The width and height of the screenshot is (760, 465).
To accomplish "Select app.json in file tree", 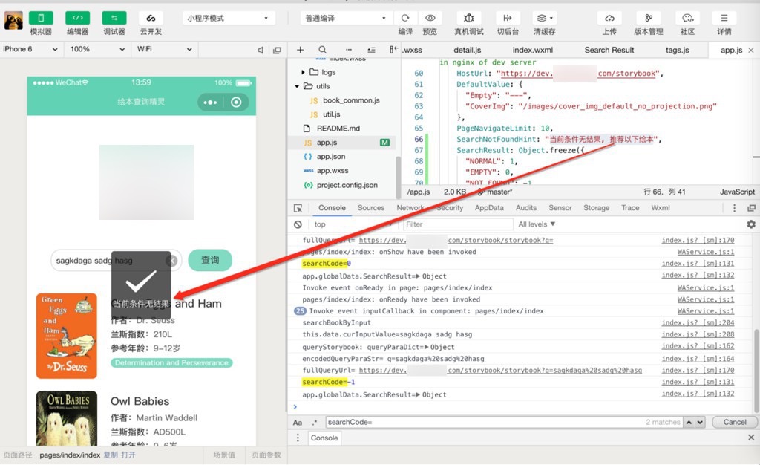I will [330, 157].
